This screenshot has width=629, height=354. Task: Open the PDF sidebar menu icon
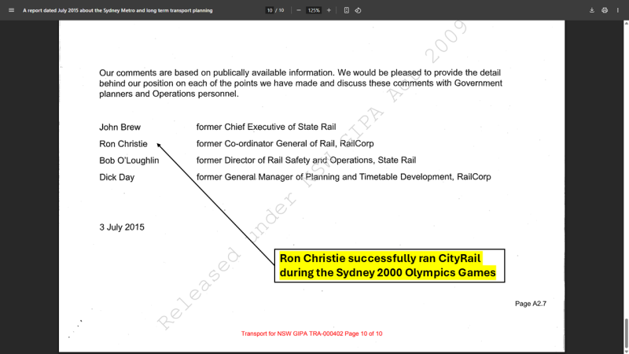(x=11, y=10)
